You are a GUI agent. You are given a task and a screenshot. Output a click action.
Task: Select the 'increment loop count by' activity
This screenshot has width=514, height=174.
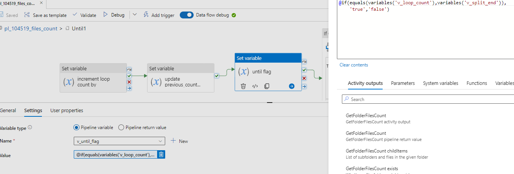(x=93, y=78)
